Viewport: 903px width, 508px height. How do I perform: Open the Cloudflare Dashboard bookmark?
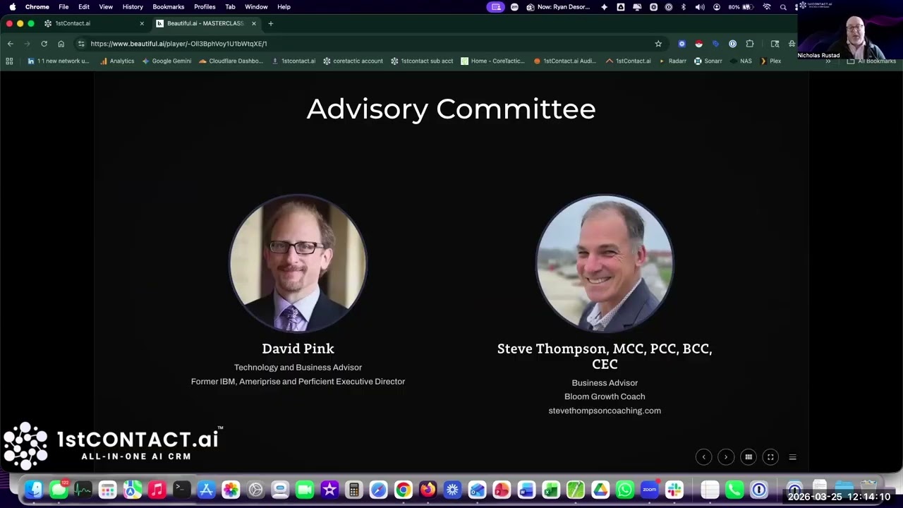[x=231, y=61]
